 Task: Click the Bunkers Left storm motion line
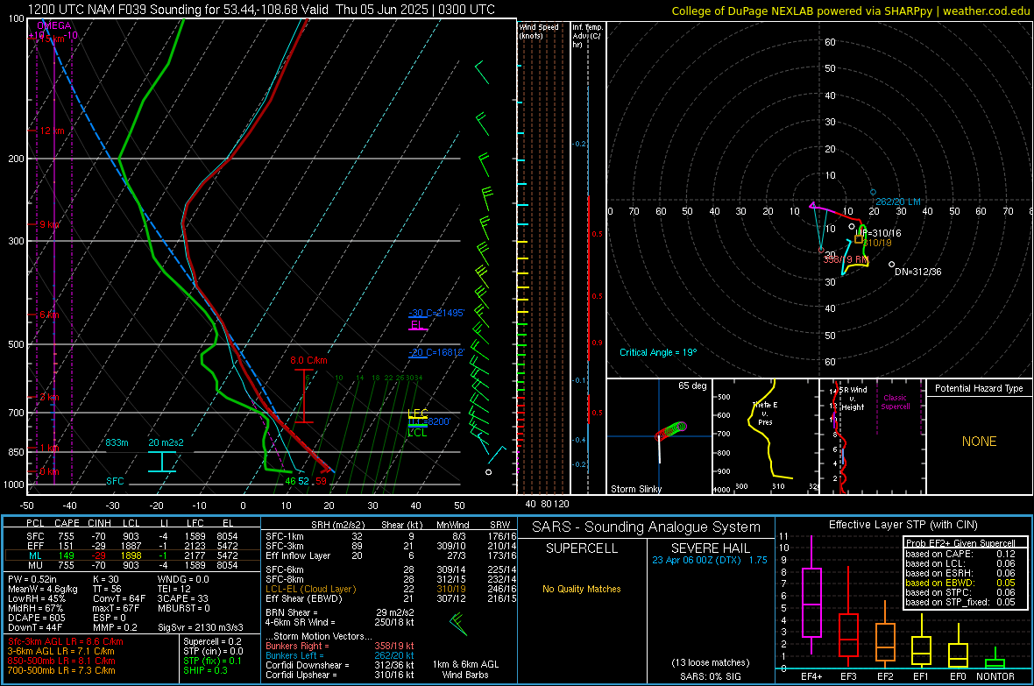click(340, 655)
